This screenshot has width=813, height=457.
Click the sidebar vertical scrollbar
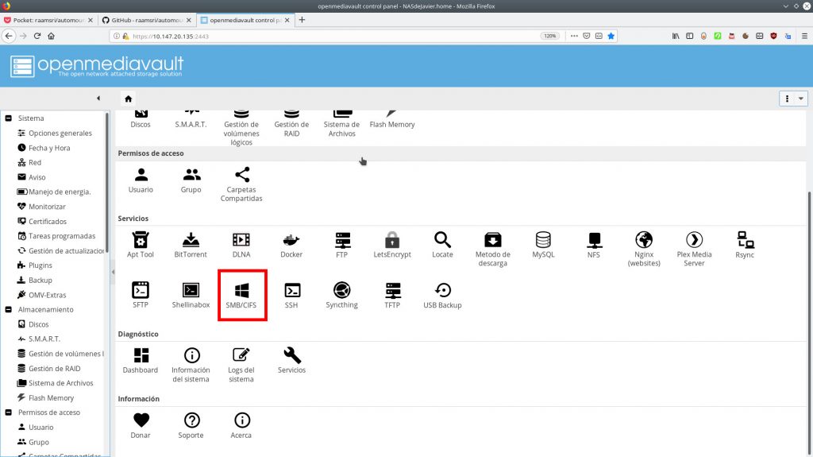click(107, 182)
